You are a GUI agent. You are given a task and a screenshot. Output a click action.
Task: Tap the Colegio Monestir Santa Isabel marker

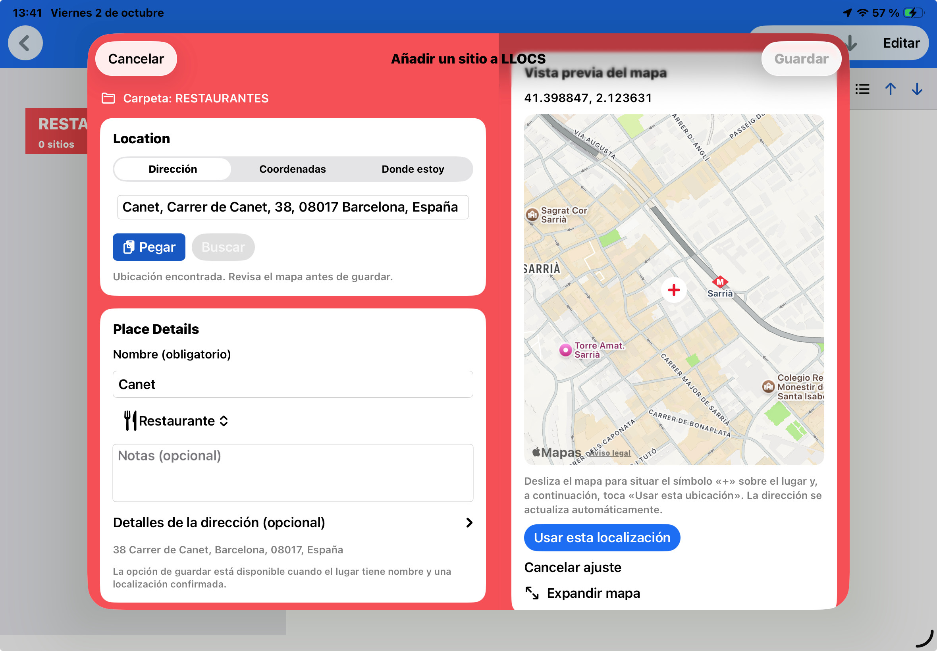(768, 386)
